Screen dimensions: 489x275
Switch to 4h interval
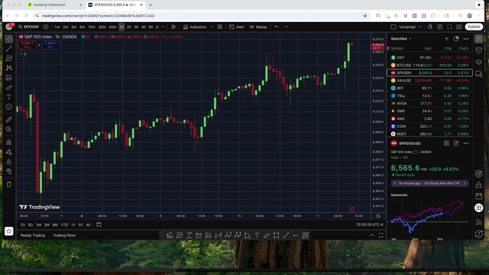click(143, 27)
